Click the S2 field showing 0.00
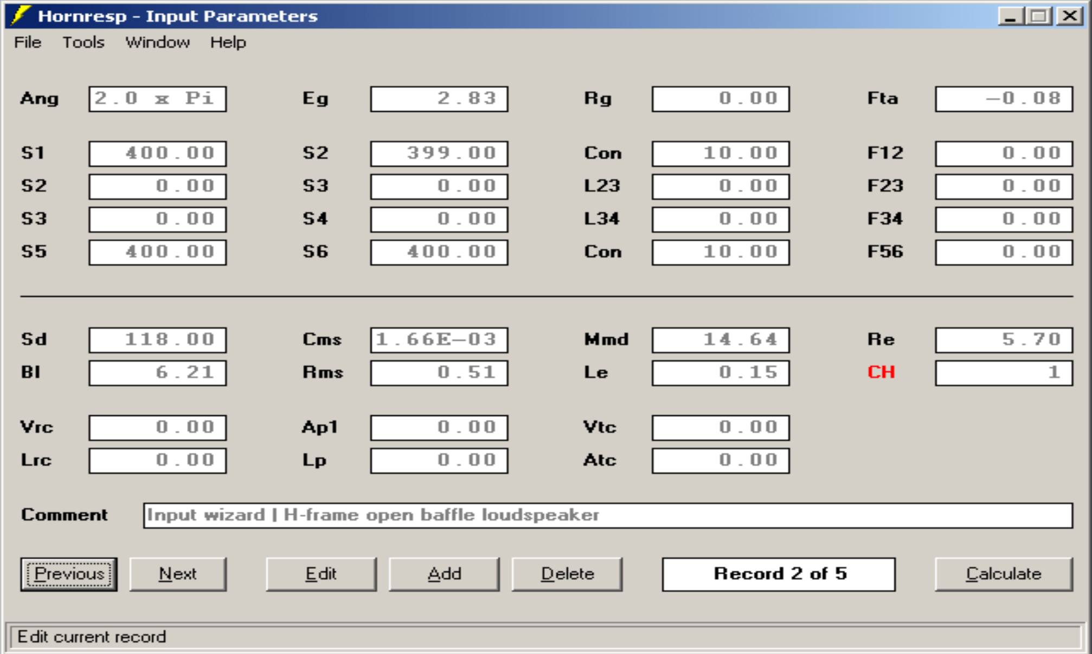Screen dimensions: 1092x654 [x=158, y=186]
